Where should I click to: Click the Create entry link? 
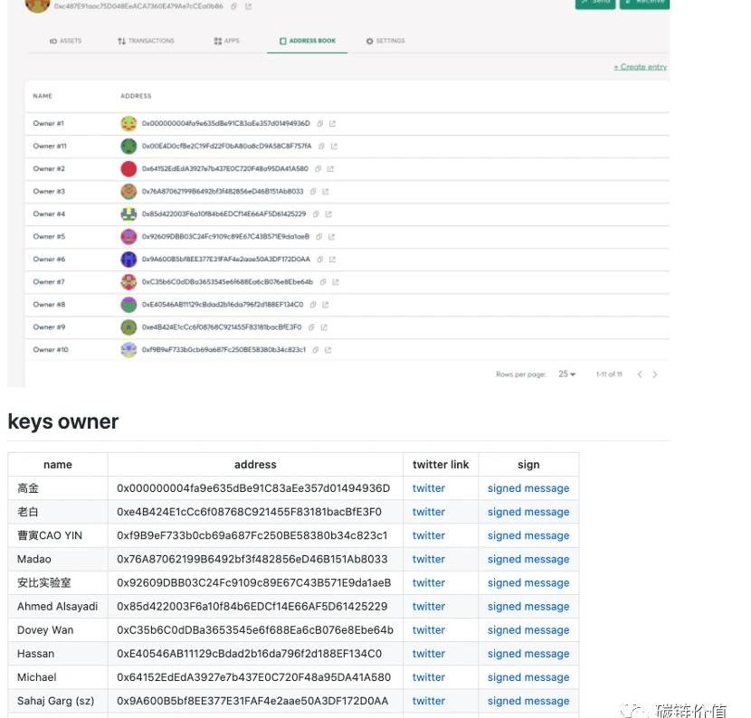click(x=640, y=68)
